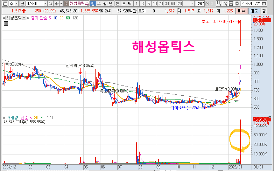
Task: Click the 전 (all) button
Action: 22,3
